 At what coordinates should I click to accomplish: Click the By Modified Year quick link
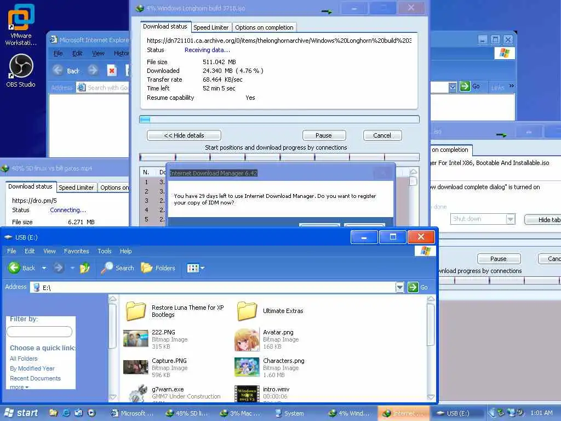point(32,368)
